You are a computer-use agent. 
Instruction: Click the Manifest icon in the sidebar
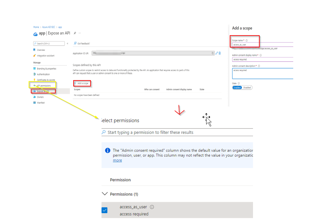tap(34, 103)
